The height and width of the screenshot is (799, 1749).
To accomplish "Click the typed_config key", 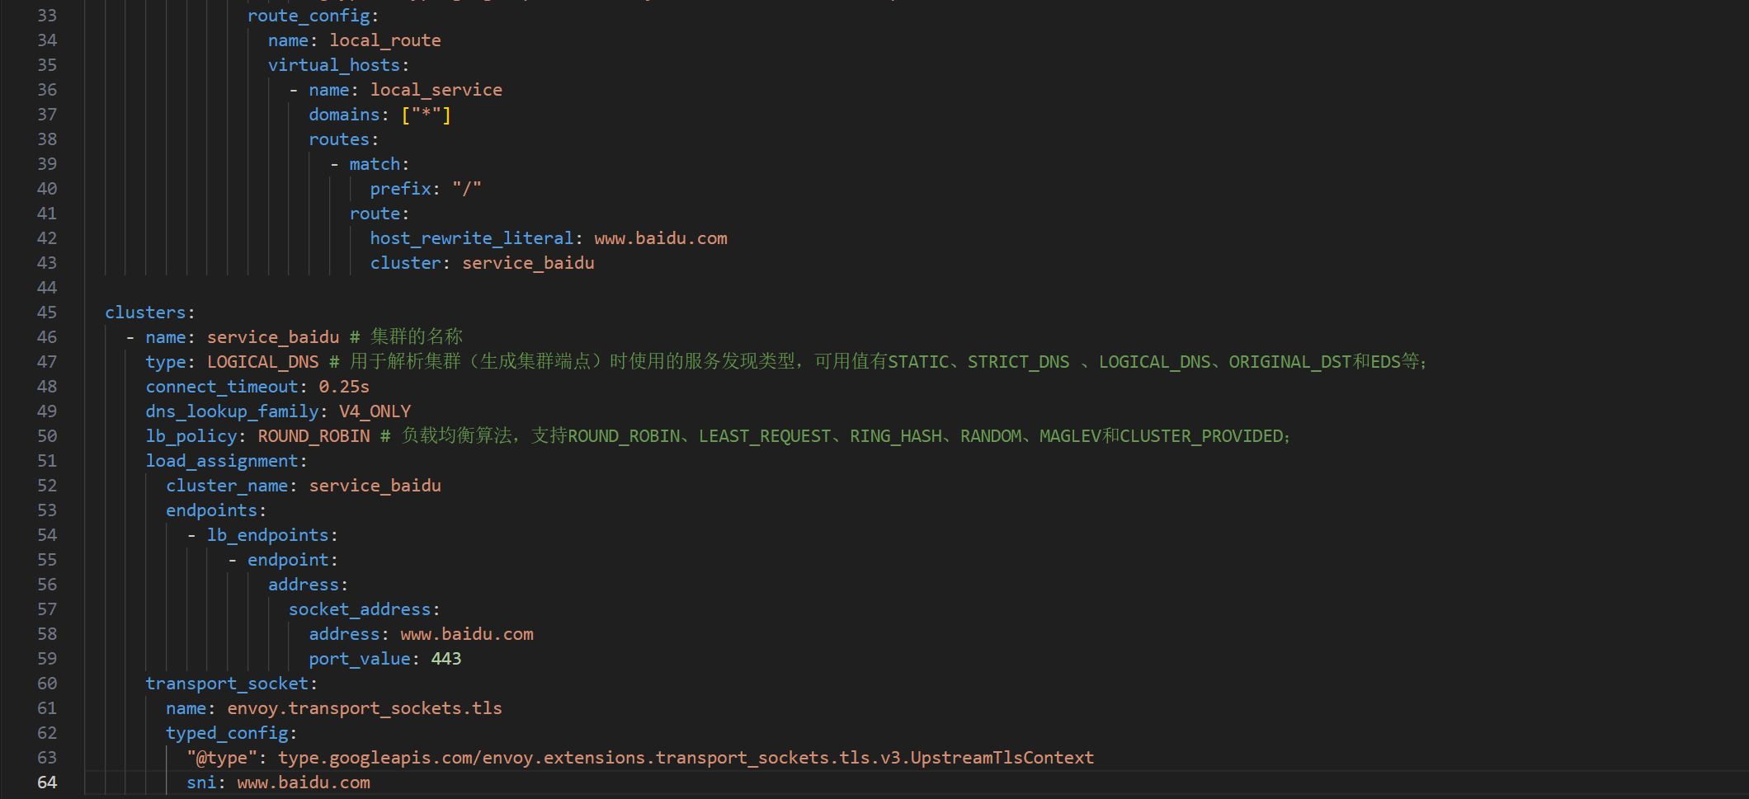I will pos(227,733).
